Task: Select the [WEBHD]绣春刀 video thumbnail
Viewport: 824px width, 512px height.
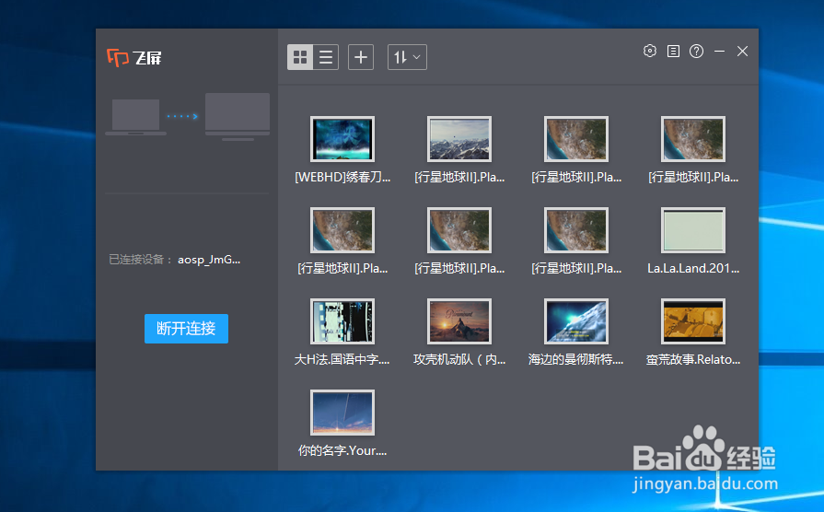Action: [x=342, y=139]
